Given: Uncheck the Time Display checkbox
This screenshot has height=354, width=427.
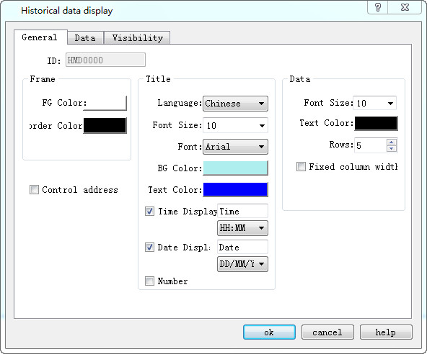Looking at the screenshot, I should pos(149,211).
